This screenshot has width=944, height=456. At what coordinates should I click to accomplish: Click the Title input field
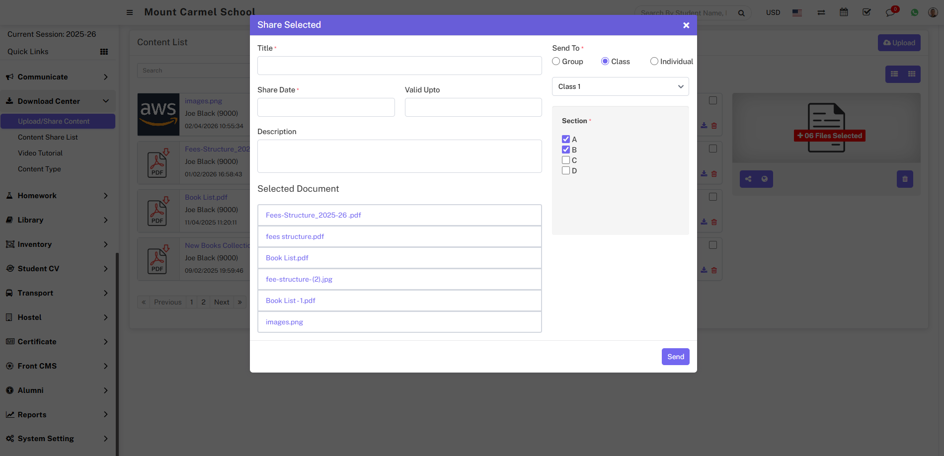(x=399, y=66)
